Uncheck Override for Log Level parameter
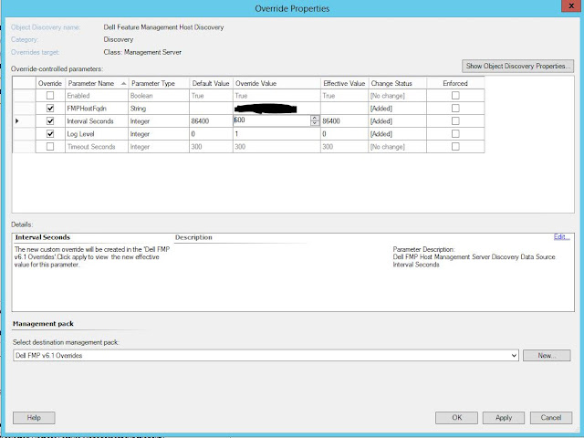The width and height of the screenshot is (584, 438). (x=50, y=134)
